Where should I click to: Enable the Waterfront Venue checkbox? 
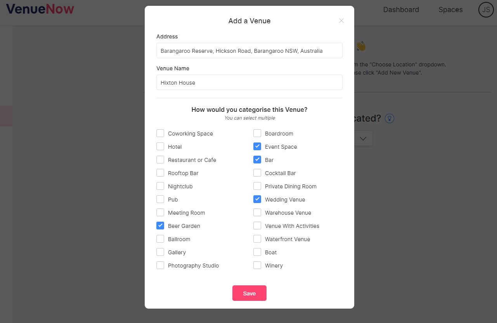[257, 239]
